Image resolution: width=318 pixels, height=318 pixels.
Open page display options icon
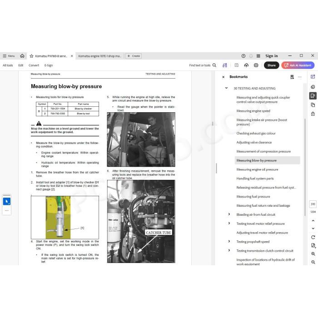313,246
